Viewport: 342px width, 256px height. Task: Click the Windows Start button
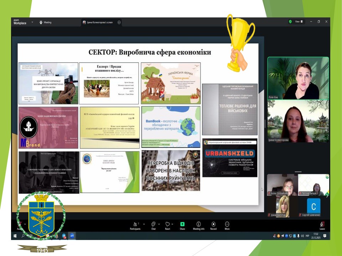(x=15, y=236)
